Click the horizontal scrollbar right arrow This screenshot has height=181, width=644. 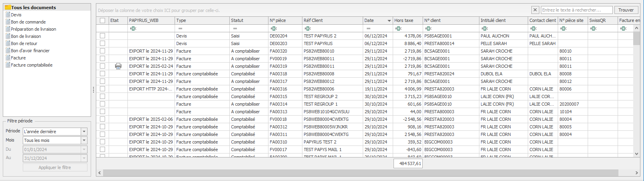point(637,173)
